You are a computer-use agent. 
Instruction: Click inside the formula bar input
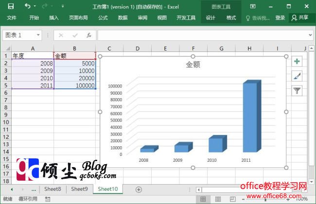tap(203, 35)
